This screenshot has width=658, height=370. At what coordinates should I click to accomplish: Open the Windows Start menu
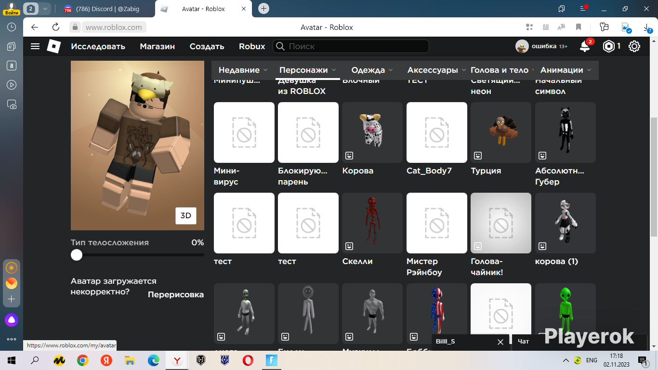click(12, 360)
